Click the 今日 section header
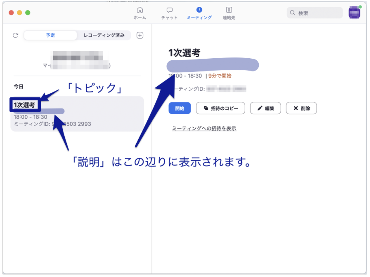 [18, 86]
